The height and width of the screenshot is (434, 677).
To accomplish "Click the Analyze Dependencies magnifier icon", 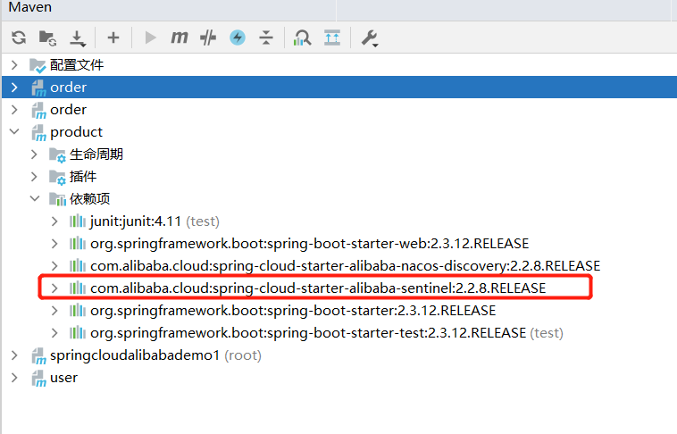I will point(303,38).
